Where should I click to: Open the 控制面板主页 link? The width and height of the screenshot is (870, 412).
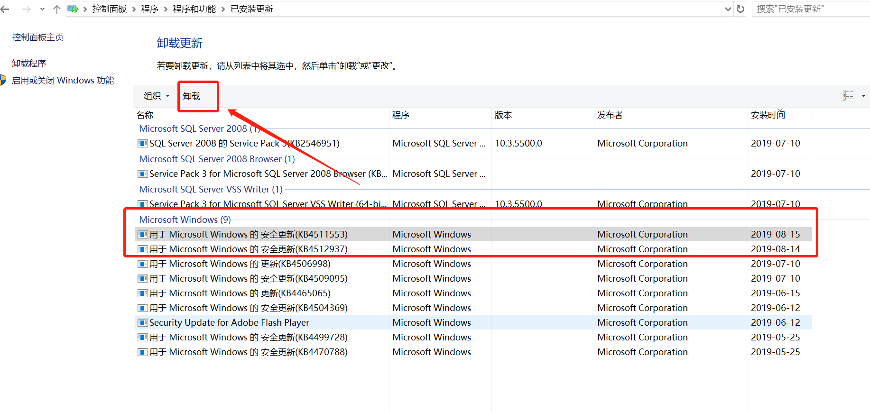(38, 37)
